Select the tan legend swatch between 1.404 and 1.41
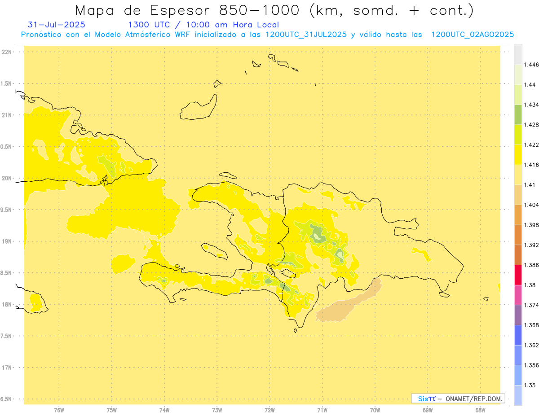 tap(518, 195)
